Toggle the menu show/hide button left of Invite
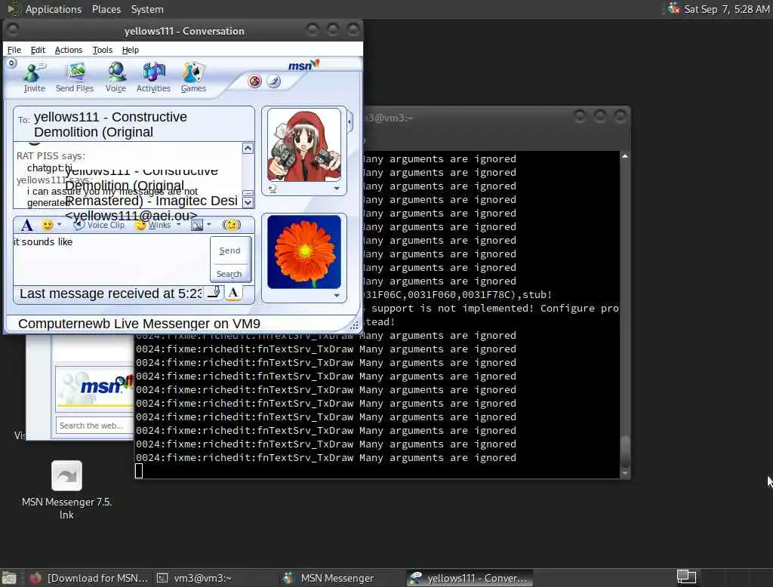Image resolution: width=773 pixels, height=587 pixels. (x=11, y=63)
